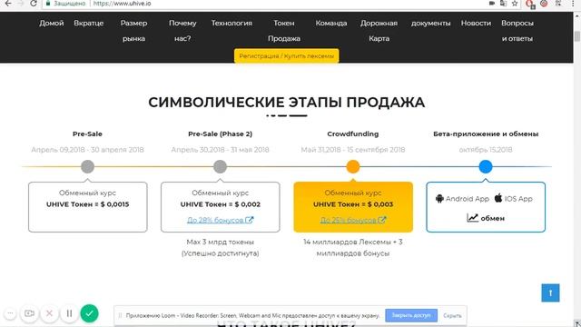Open the Почему нас? menu item
Viewport: 581px width, 327px height.
click(182, 31)
